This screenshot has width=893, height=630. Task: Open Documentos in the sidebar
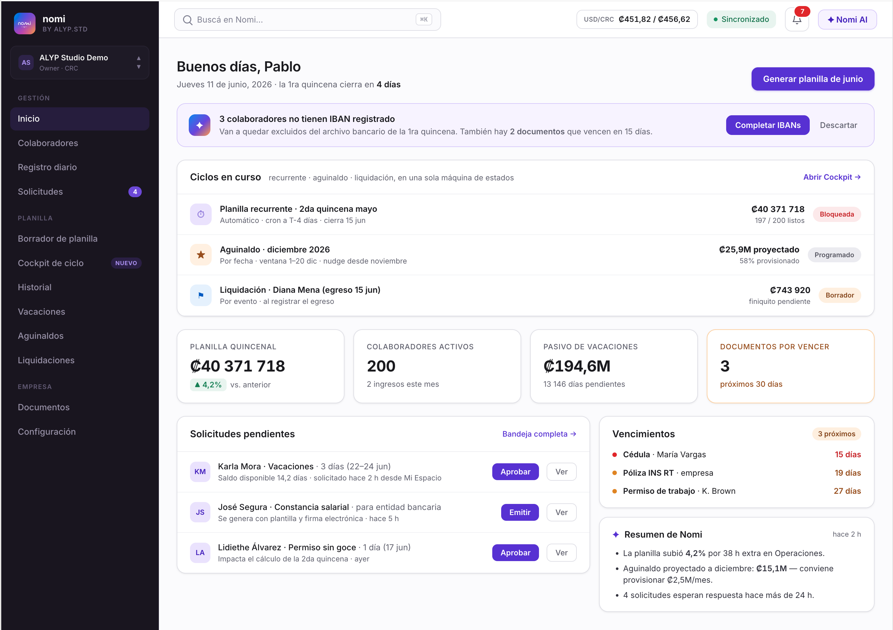[x=80, y=407]
